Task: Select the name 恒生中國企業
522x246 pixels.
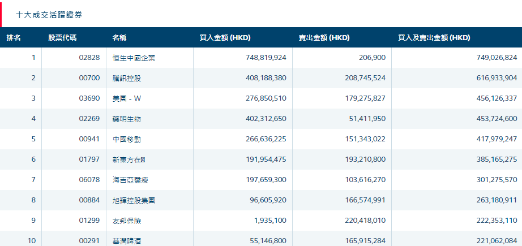Action: 134,58
